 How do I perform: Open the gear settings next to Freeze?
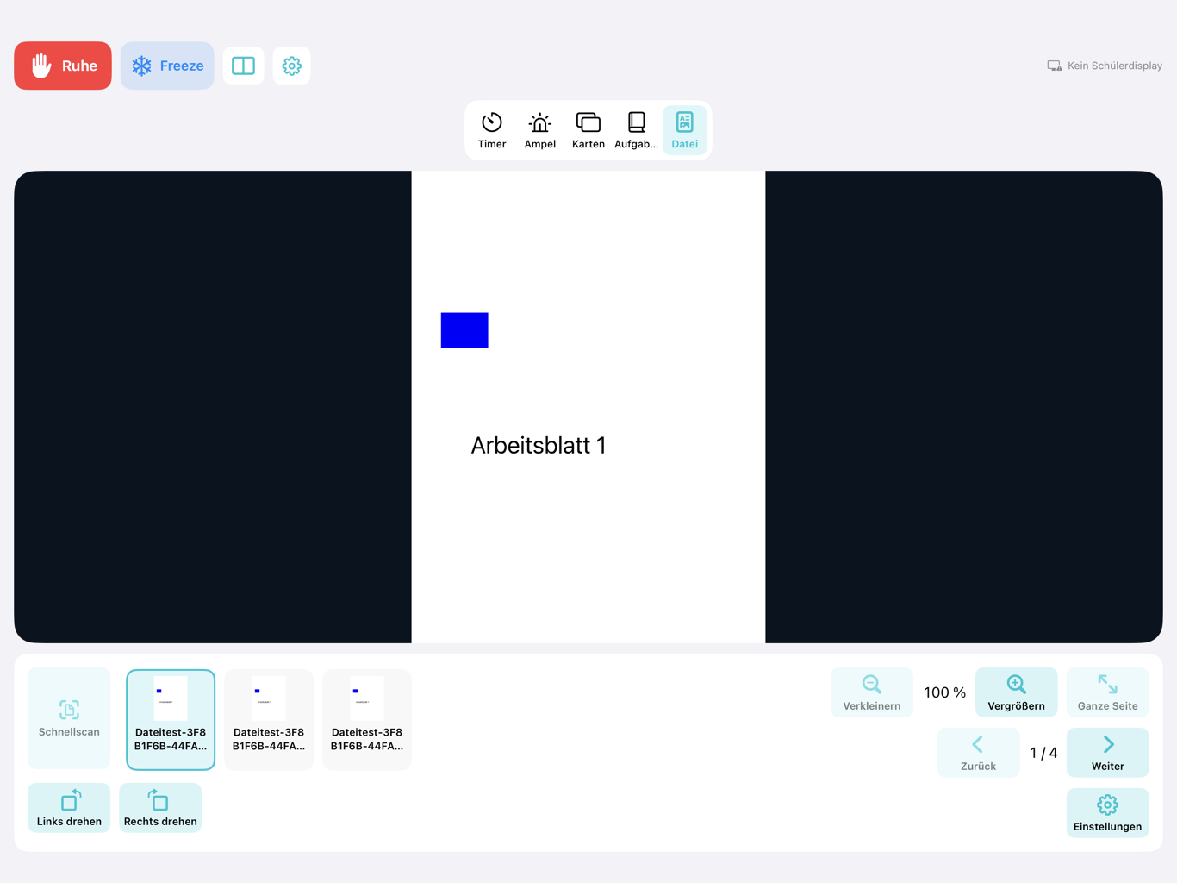click(291, 66)
